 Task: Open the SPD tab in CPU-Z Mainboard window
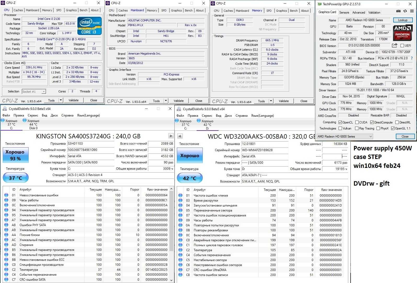tap(164, 10)
